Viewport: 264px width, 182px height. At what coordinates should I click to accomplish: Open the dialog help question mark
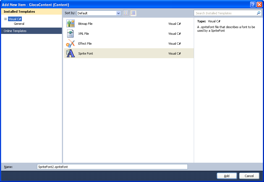pos(253,5)
